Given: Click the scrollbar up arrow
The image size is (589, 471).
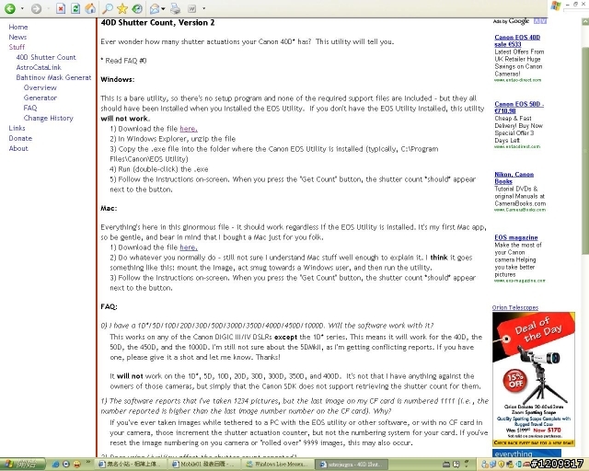Looking at the screenshot, I should pyautogui.click(x=585, y=22).
